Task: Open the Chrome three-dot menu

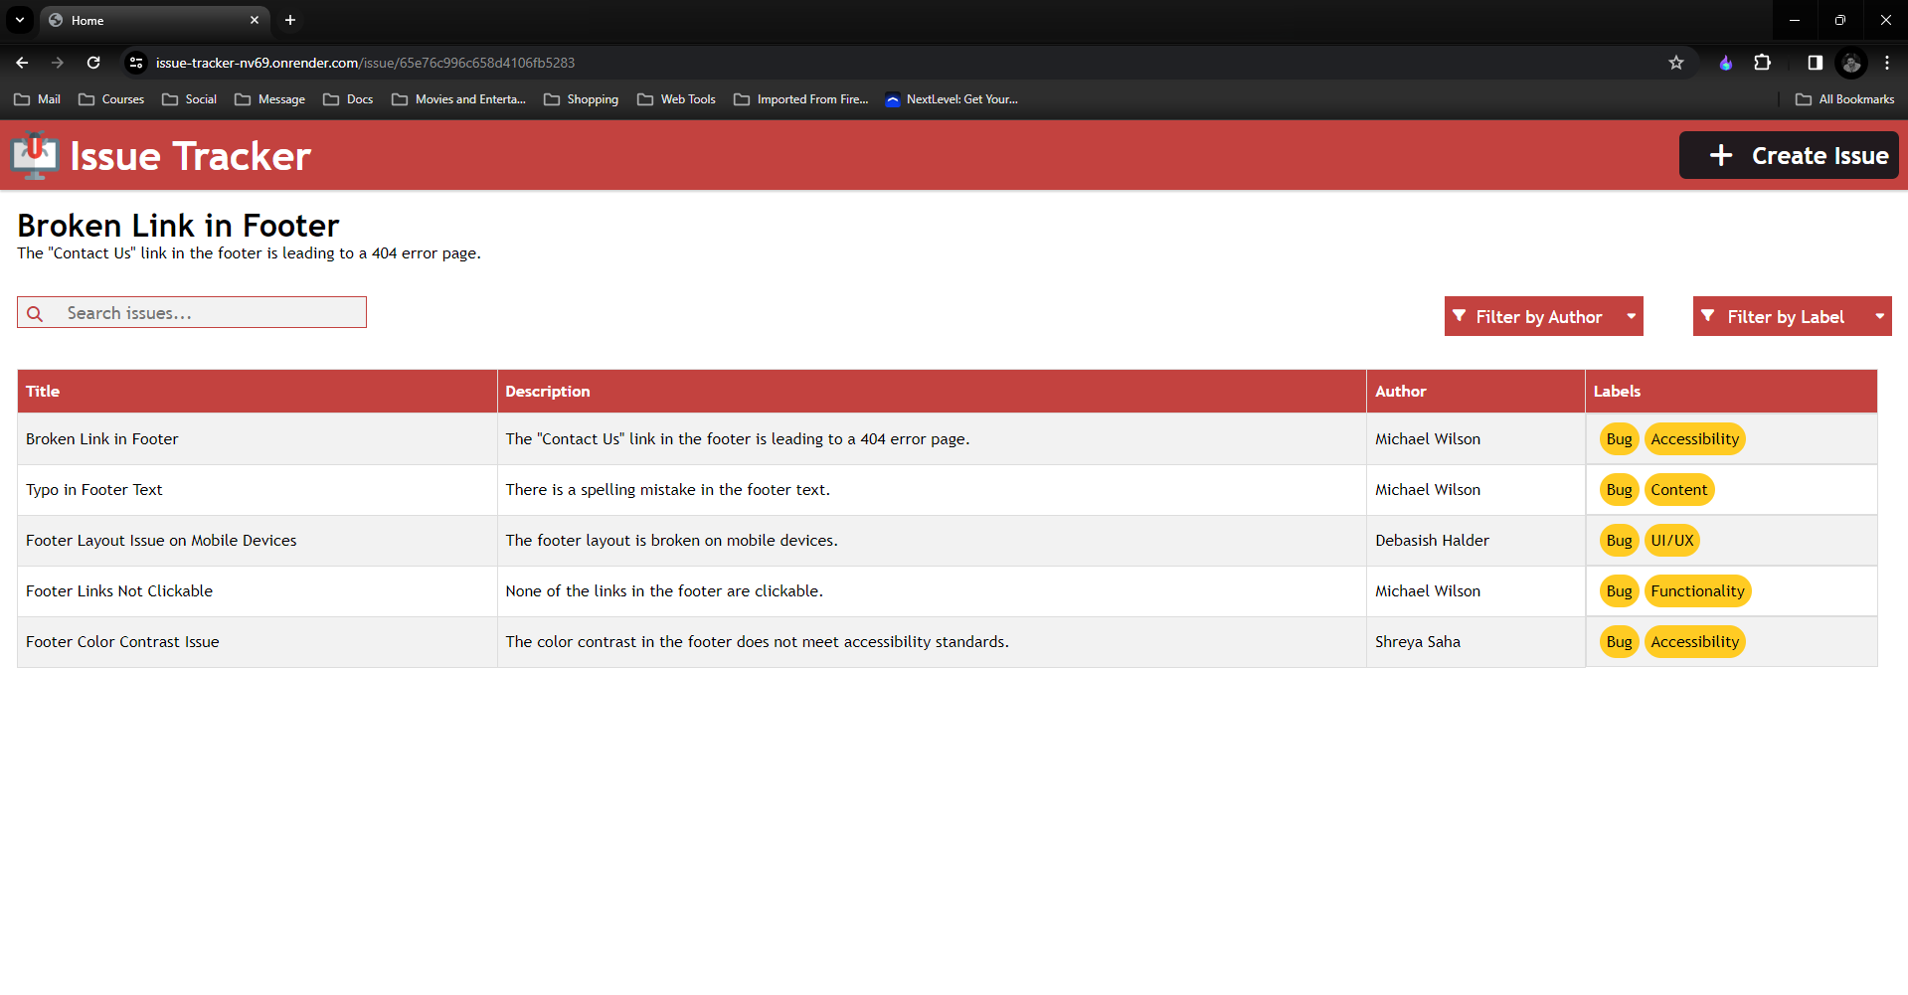Action: 1887,63
